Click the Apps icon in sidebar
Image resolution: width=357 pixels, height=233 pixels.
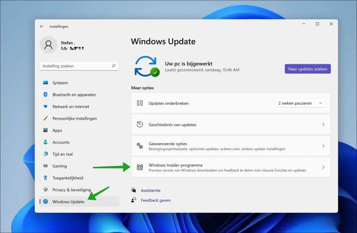pos(45,130)
